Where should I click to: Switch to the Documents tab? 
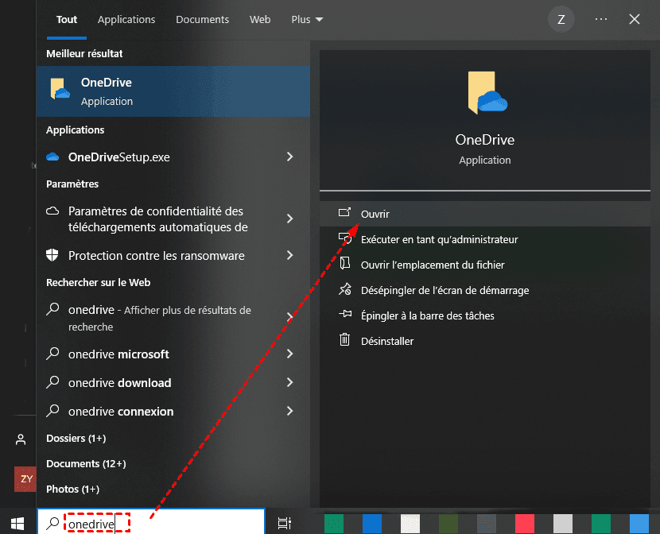(203, 19)
